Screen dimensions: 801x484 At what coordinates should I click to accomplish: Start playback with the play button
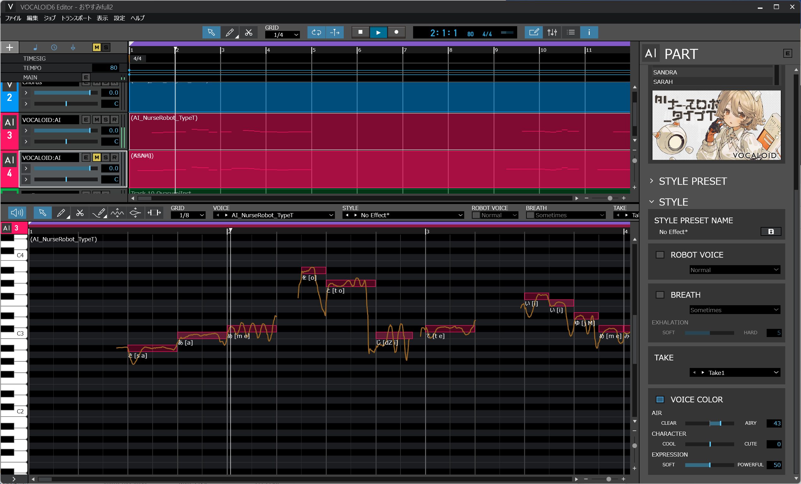coord(378,32)
